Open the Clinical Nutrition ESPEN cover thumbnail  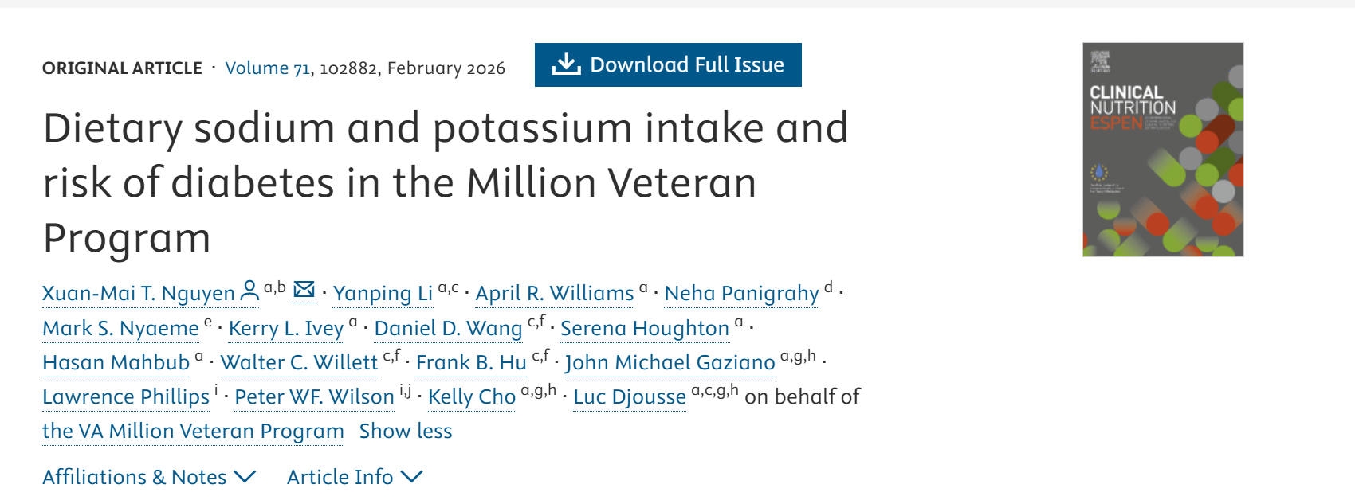coord(1162,150)
